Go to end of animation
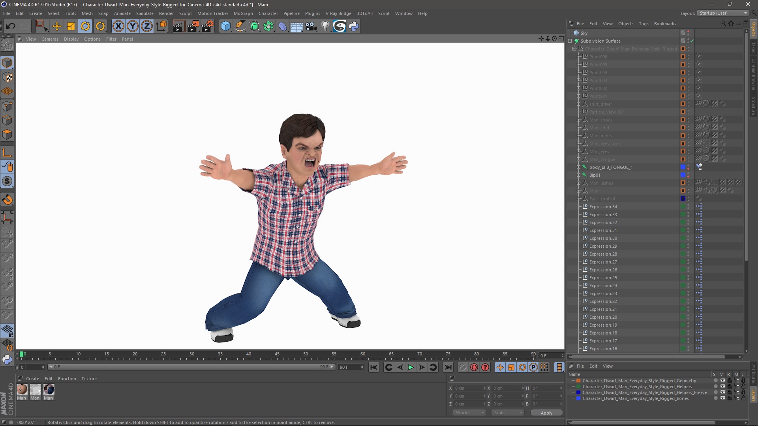The image size is (758, 426). 448,368
